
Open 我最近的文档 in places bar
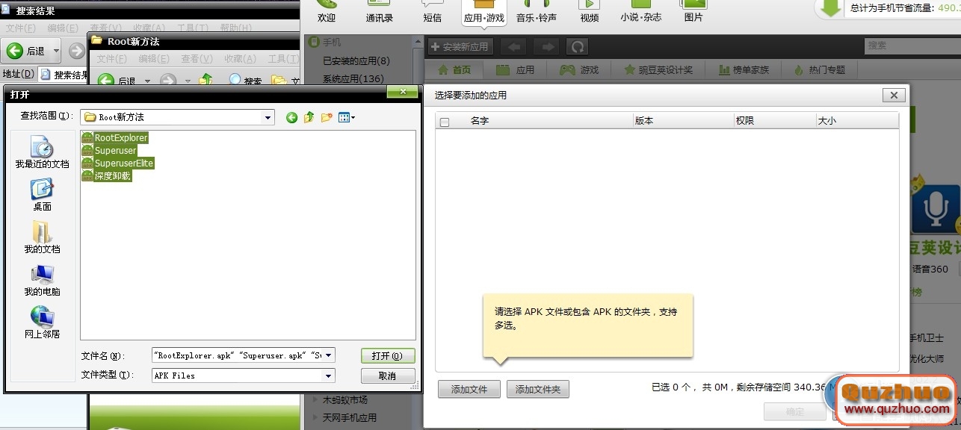point(42,152)
